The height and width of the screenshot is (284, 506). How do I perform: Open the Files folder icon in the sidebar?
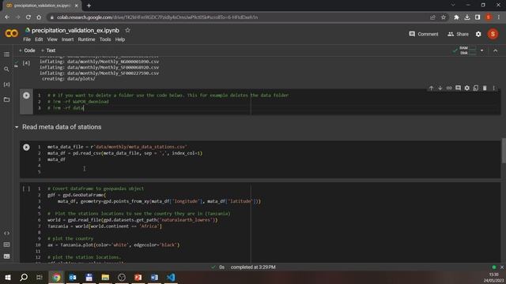pyautogui.click(x=6, y=99)
